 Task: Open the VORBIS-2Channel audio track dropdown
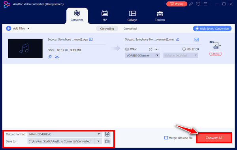[x=142, y=55]
